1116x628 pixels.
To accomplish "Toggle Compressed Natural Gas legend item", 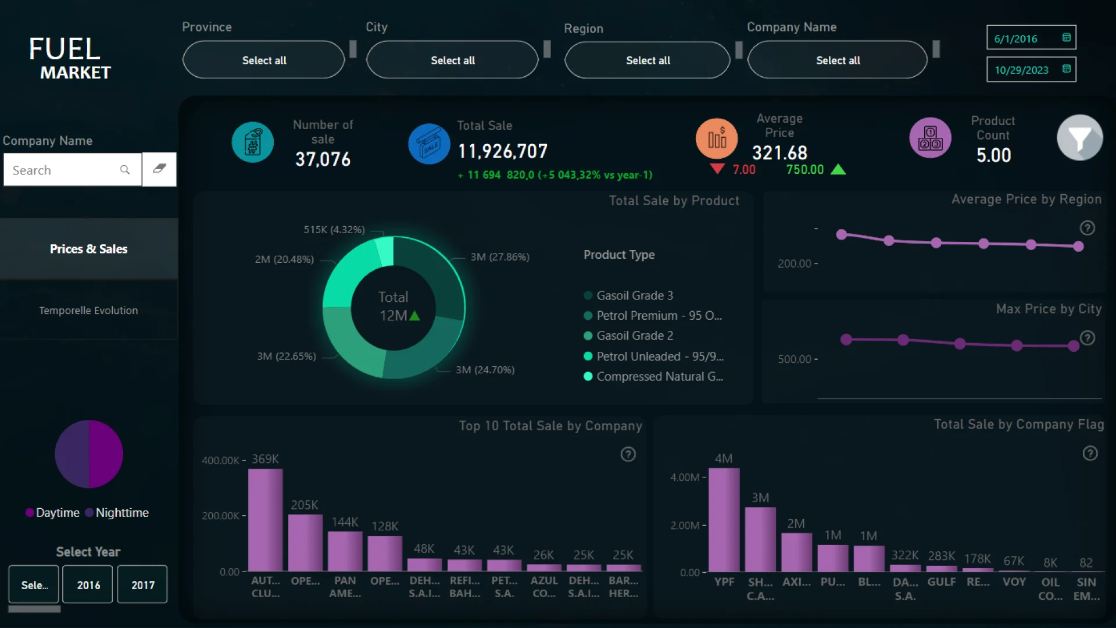I will click(x=653, y=377).
